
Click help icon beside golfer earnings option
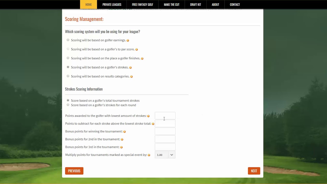128,40
